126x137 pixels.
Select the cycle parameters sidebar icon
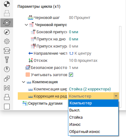(x=7, y=23)
